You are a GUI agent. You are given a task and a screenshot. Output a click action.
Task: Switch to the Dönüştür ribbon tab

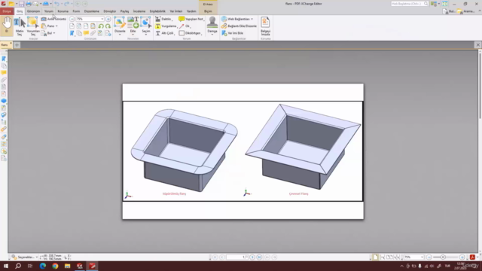click(110, 11)
